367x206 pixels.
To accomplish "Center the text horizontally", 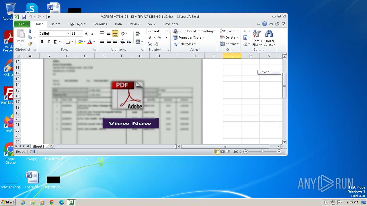I will click(108, 42).
